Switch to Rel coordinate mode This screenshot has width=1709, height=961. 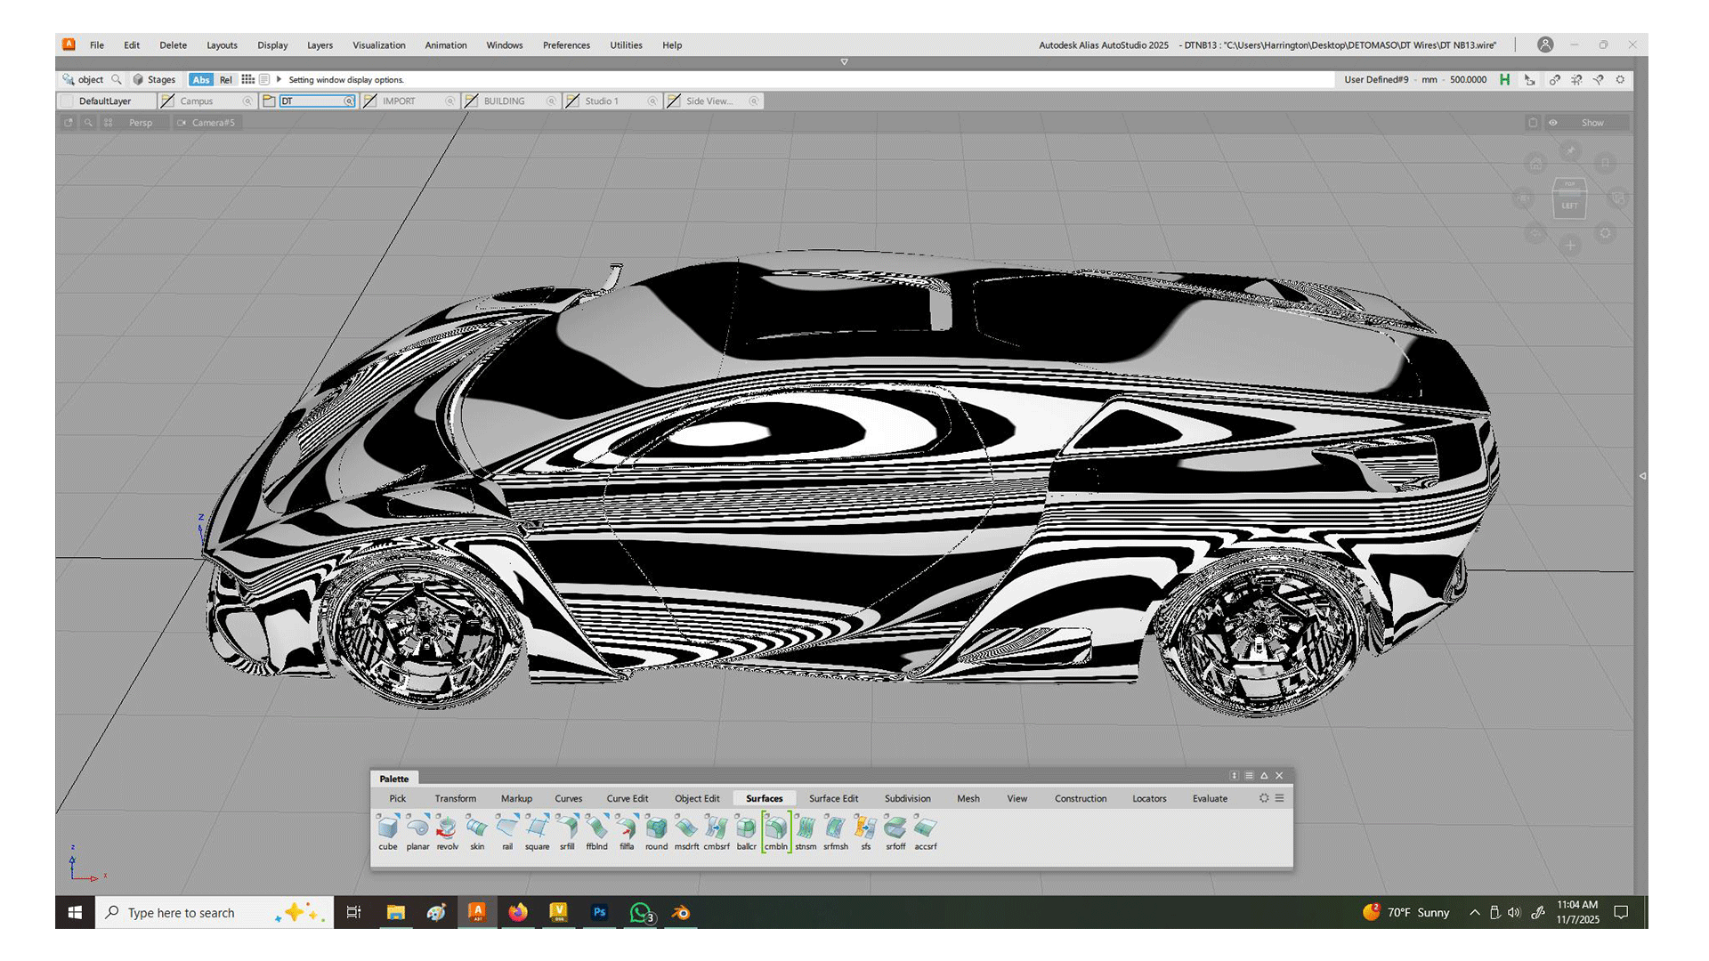[x=226, y=80]
